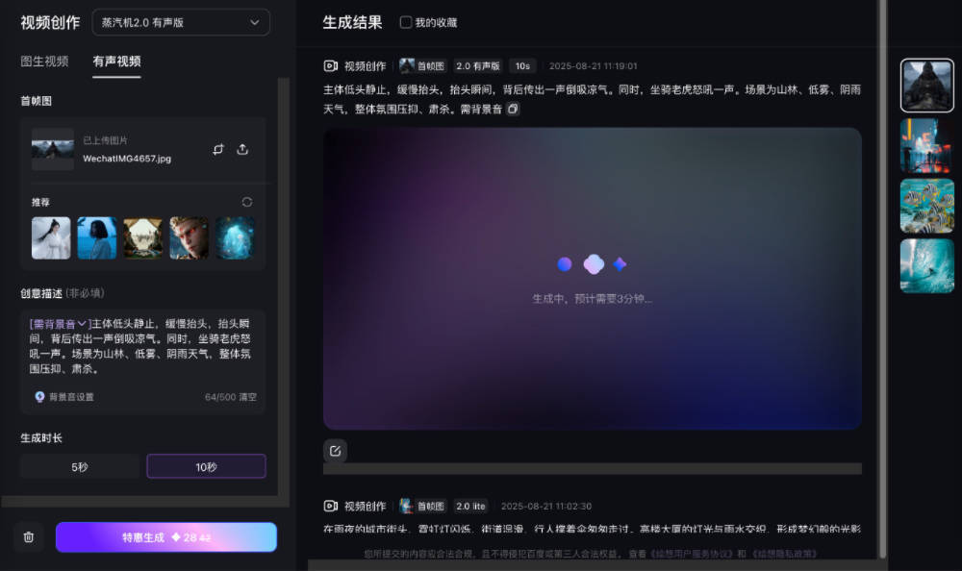The height and width of the screenshot is (571, 962).
Task: Select the zebra fish thumbnail in right sidebar
Action: tap(926, 206)
